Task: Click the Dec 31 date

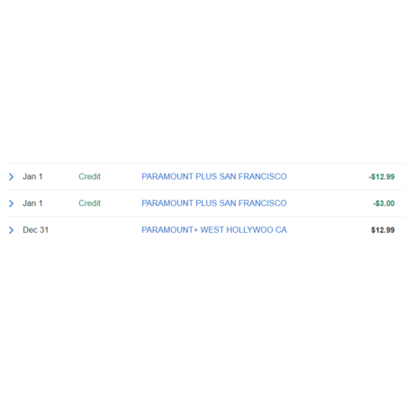Action: [x=35, y=229]
